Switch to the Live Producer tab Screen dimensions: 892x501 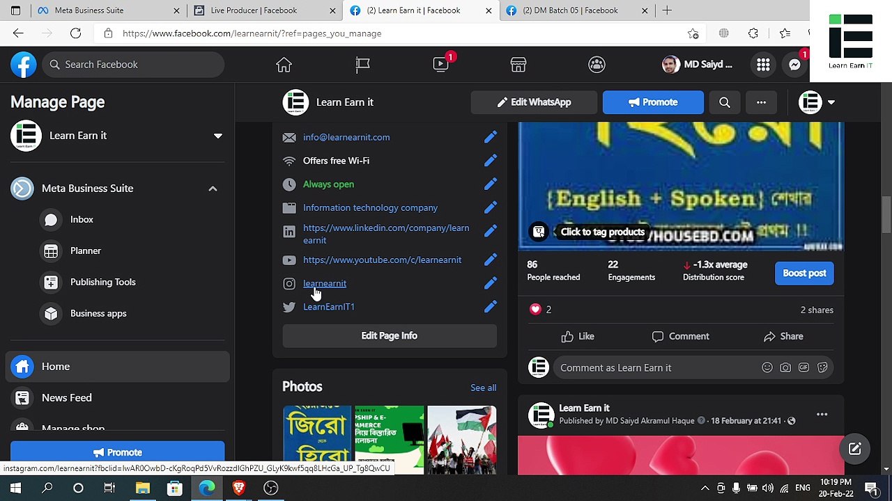265,10
